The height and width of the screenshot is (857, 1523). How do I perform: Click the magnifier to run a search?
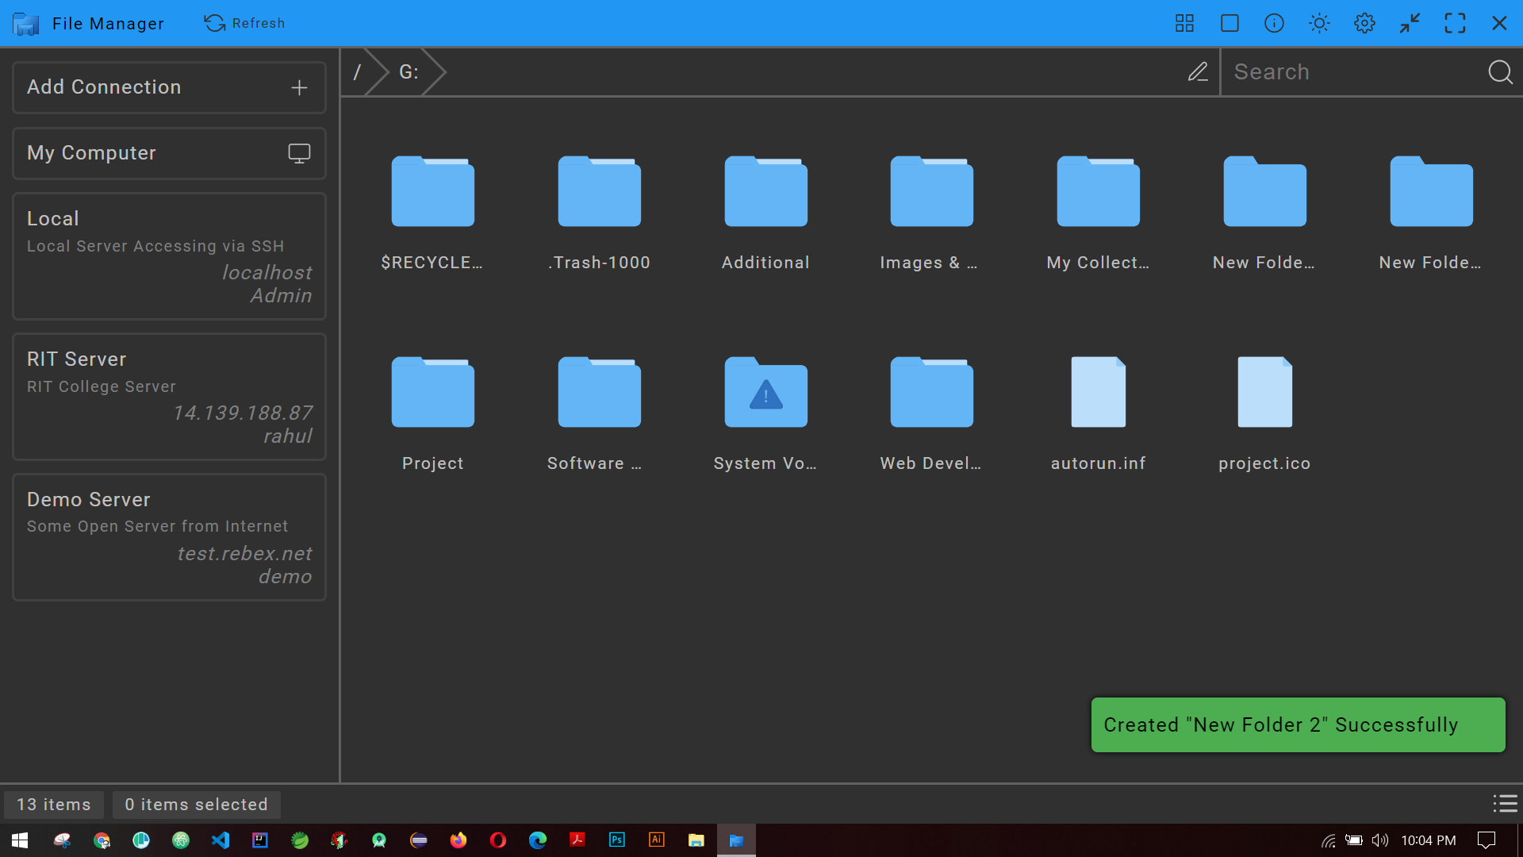pyautogui.click(x=1500, y=71)
